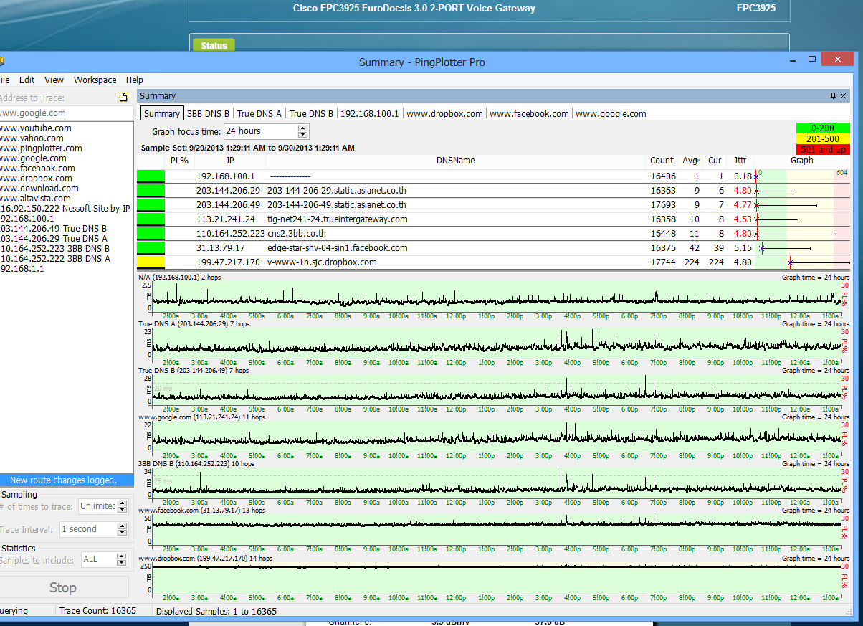Click the red 501 and up legend swatch
This screenshot has width=863, height=626.
[x=822, y=149]
